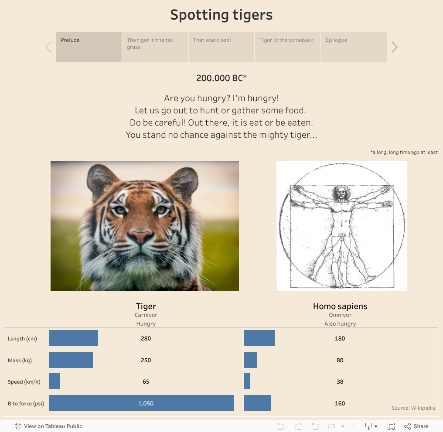The width and height of the screenshot is (443, 432).
Task: Click the Redo arrow icon
Action: click(298, 426)
